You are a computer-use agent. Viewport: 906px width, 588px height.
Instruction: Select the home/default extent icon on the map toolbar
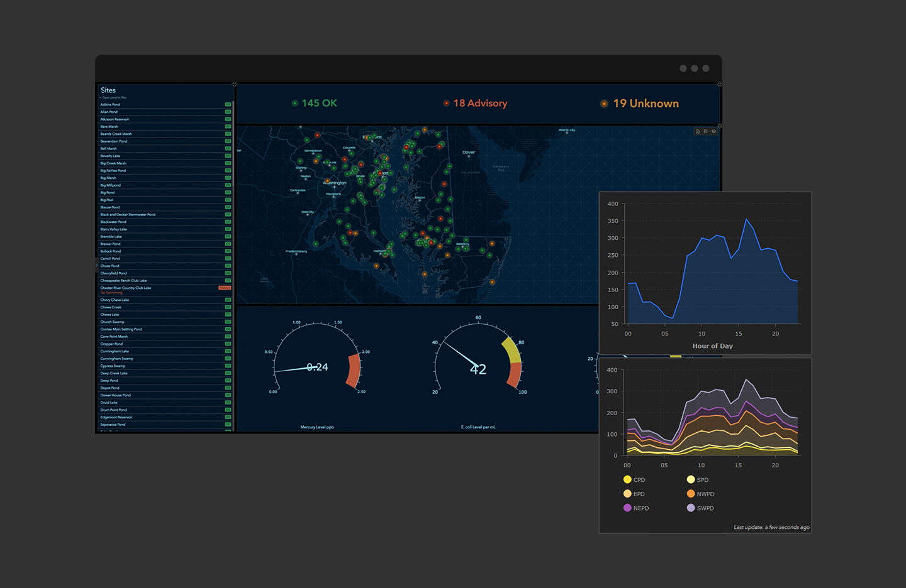[697, 131]
